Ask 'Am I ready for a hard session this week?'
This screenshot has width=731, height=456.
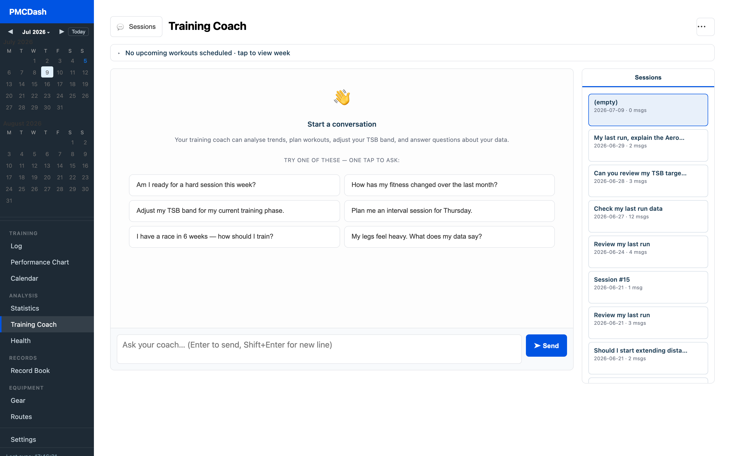point(235,185)
